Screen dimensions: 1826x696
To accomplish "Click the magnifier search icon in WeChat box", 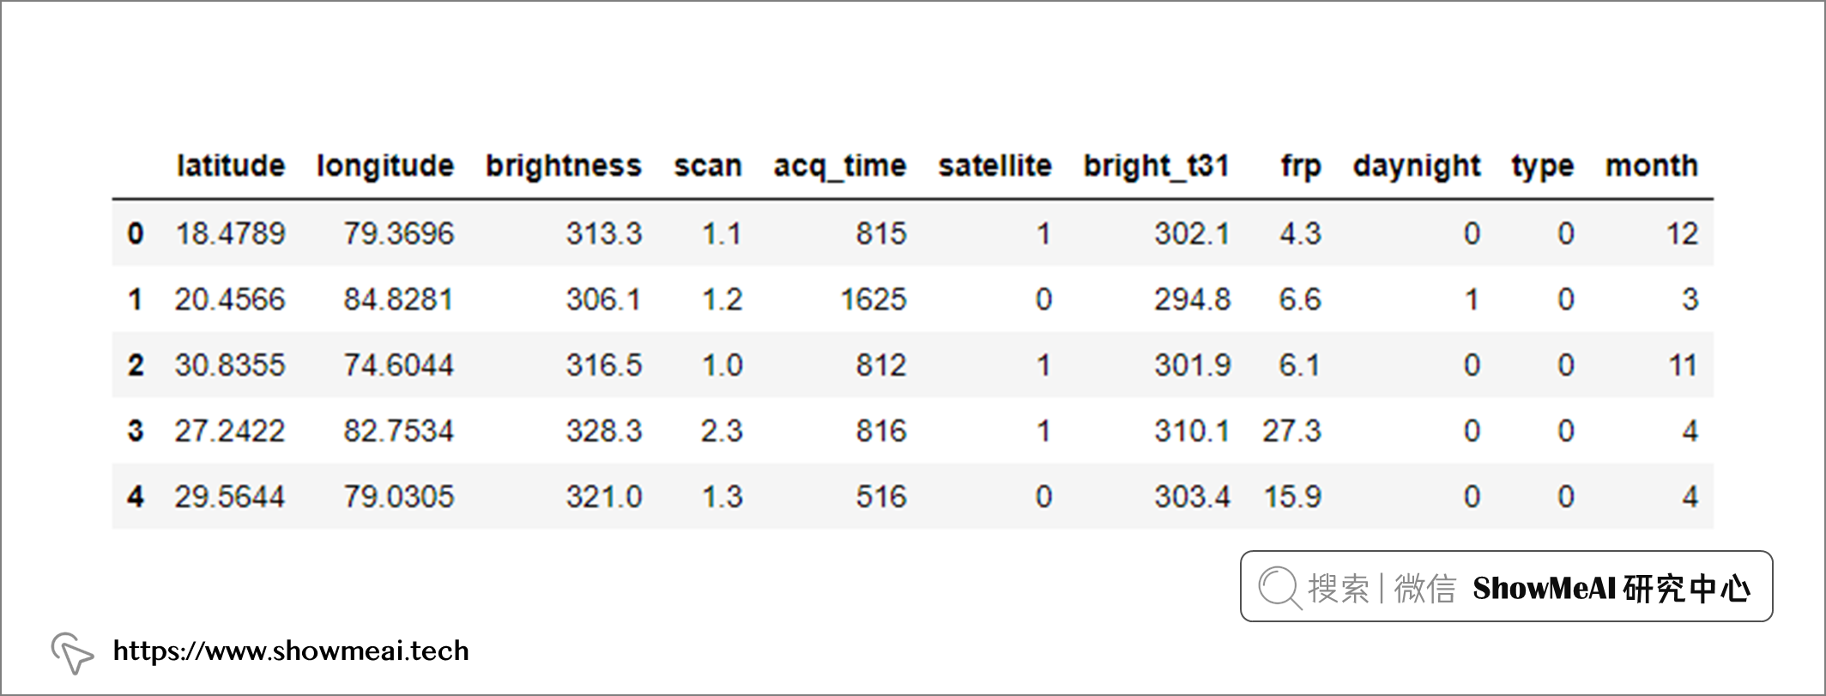I will coord(1280,589).
